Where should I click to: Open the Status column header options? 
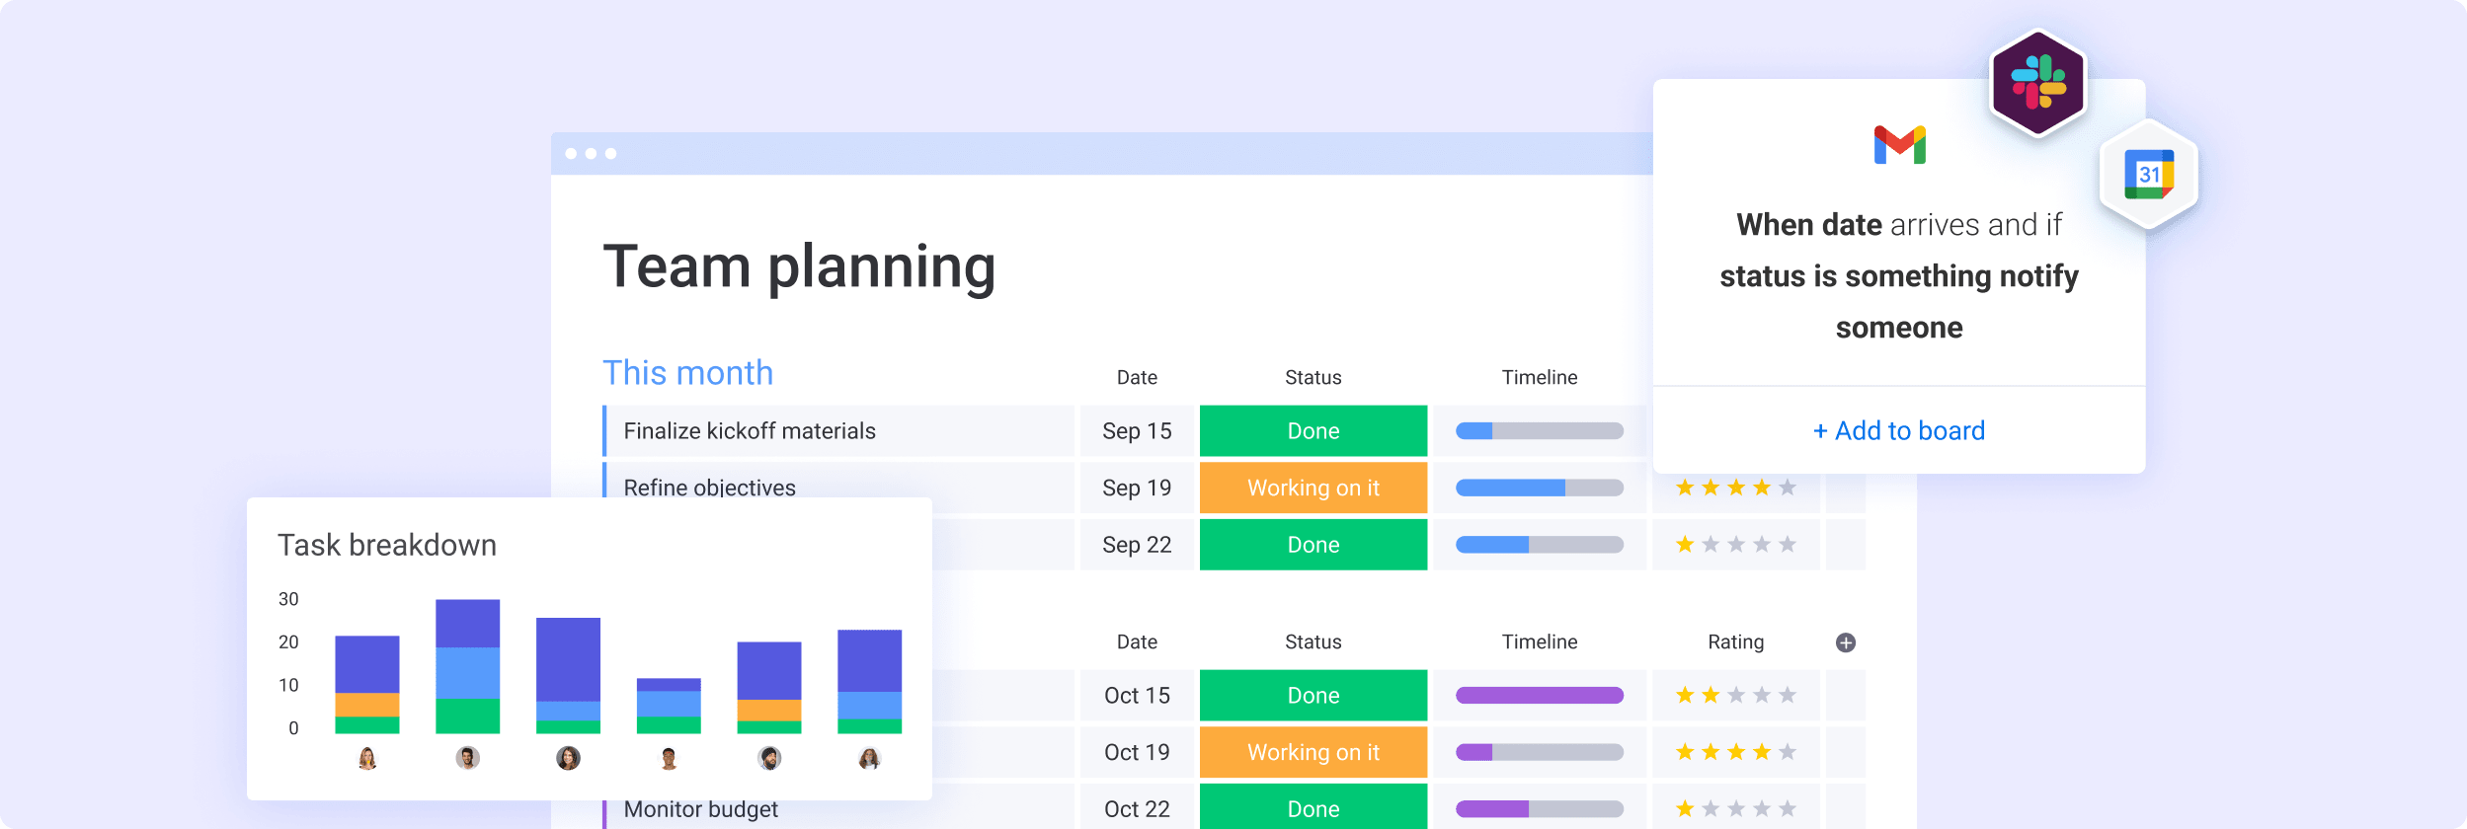(x=1313, y=377)
